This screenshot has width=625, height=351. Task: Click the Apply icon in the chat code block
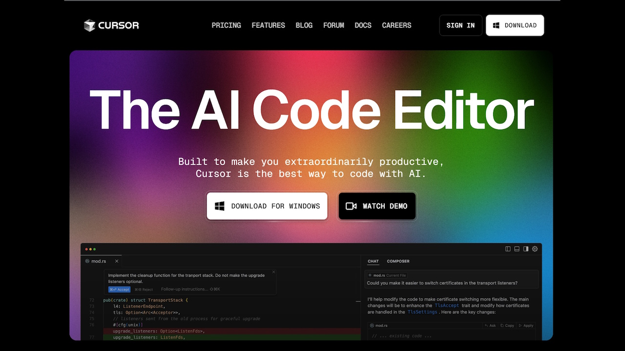(520, 325)
